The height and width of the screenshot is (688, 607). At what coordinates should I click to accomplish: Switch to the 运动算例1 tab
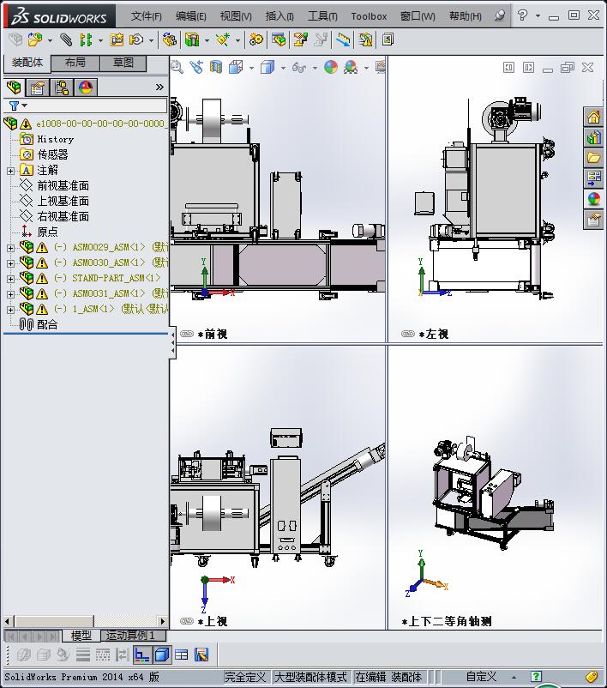click(134, 636)
